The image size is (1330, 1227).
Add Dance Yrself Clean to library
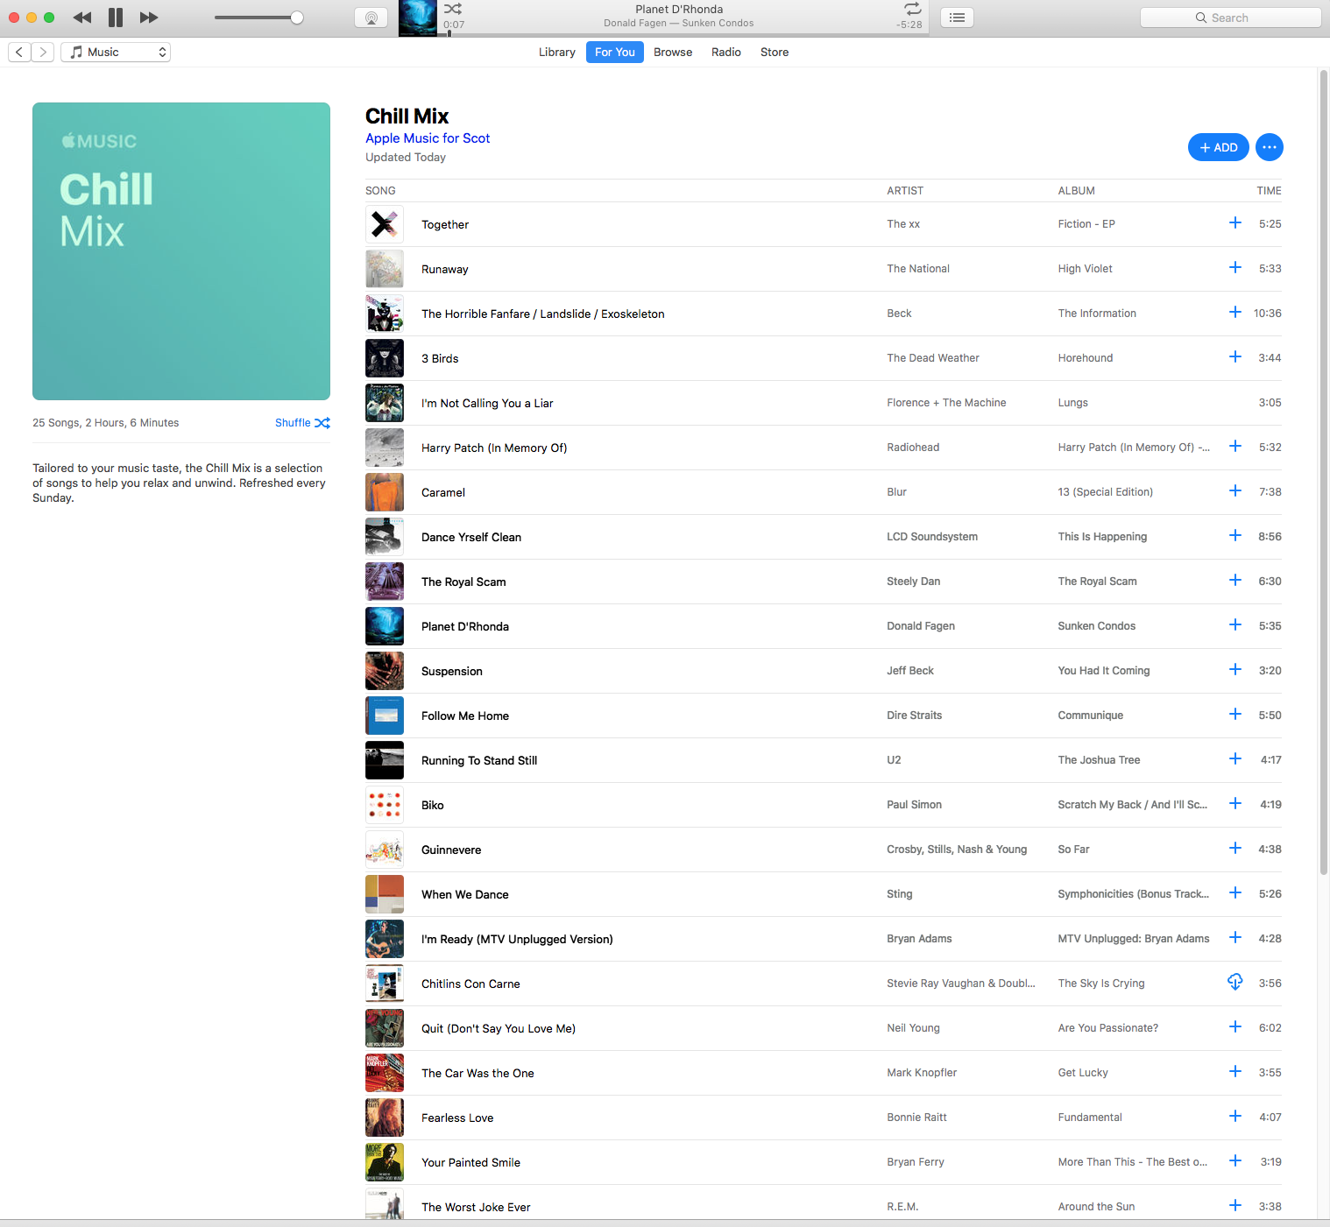1235,536
